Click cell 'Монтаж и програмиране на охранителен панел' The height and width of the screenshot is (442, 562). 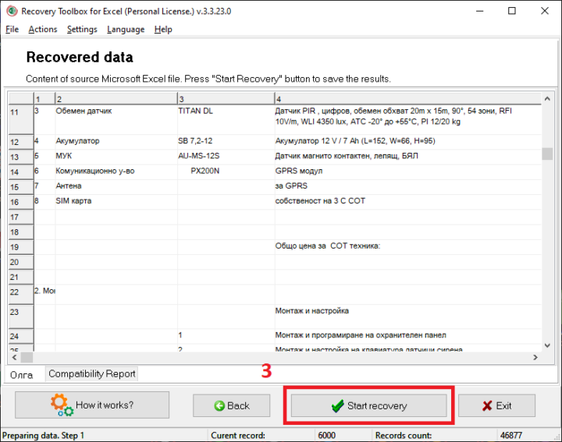[x=408, y=336]
